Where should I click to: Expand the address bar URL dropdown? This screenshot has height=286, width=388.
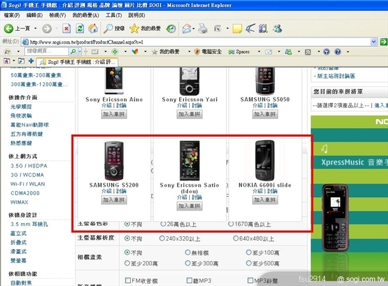376,42
